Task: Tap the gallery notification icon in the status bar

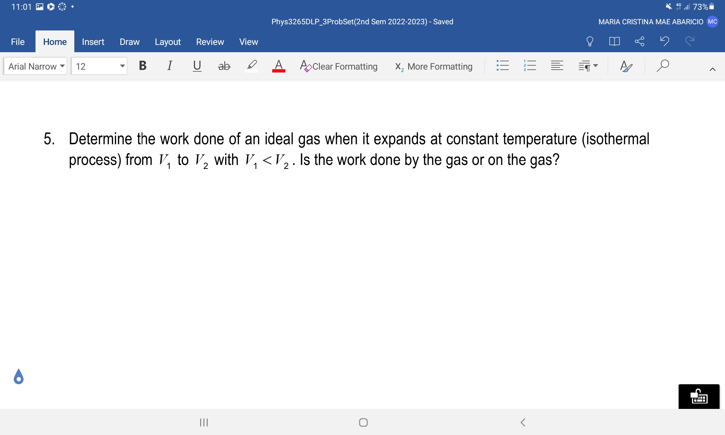Action: tap(40, 7)
